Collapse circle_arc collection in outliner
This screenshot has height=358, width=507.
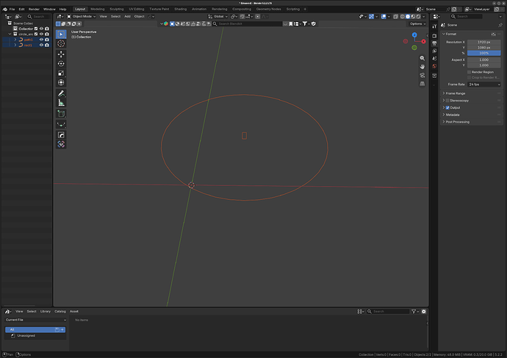10,34
